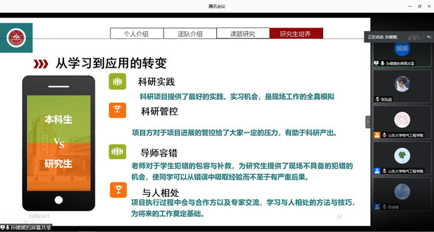
Task: Open the 团队介绍 slide tab
Action: [190, 33]
